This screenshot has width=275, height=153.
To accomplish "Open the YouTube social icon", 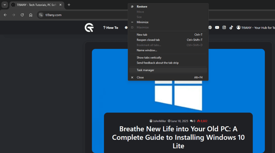I will coord(217,27).
